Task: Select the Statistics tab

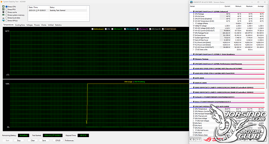Action: tap(58, 25)
